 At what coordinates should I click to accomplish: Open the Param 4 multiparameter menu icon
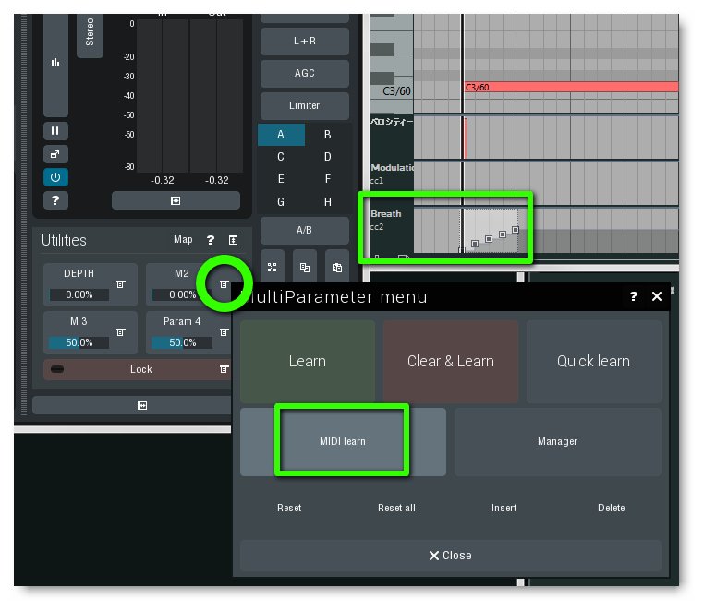pyautogui.click(x=224, y=332)
